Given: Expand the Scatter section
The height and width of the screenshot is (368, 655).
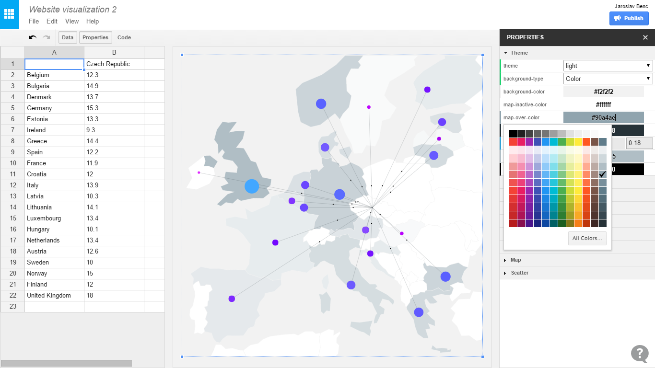Looking at the screenshot, I should [519, 273].
